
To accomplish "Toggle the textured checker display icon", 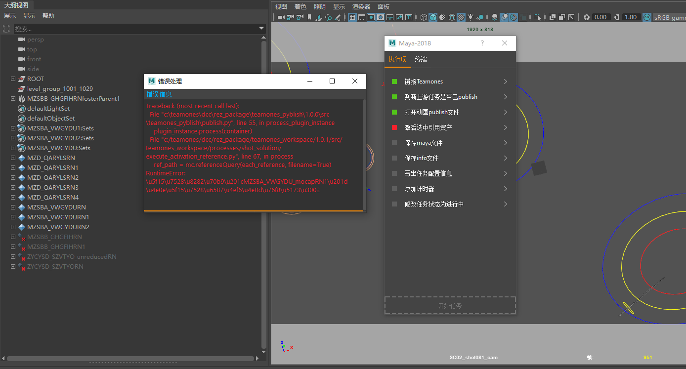I will [x=461, y=17].
